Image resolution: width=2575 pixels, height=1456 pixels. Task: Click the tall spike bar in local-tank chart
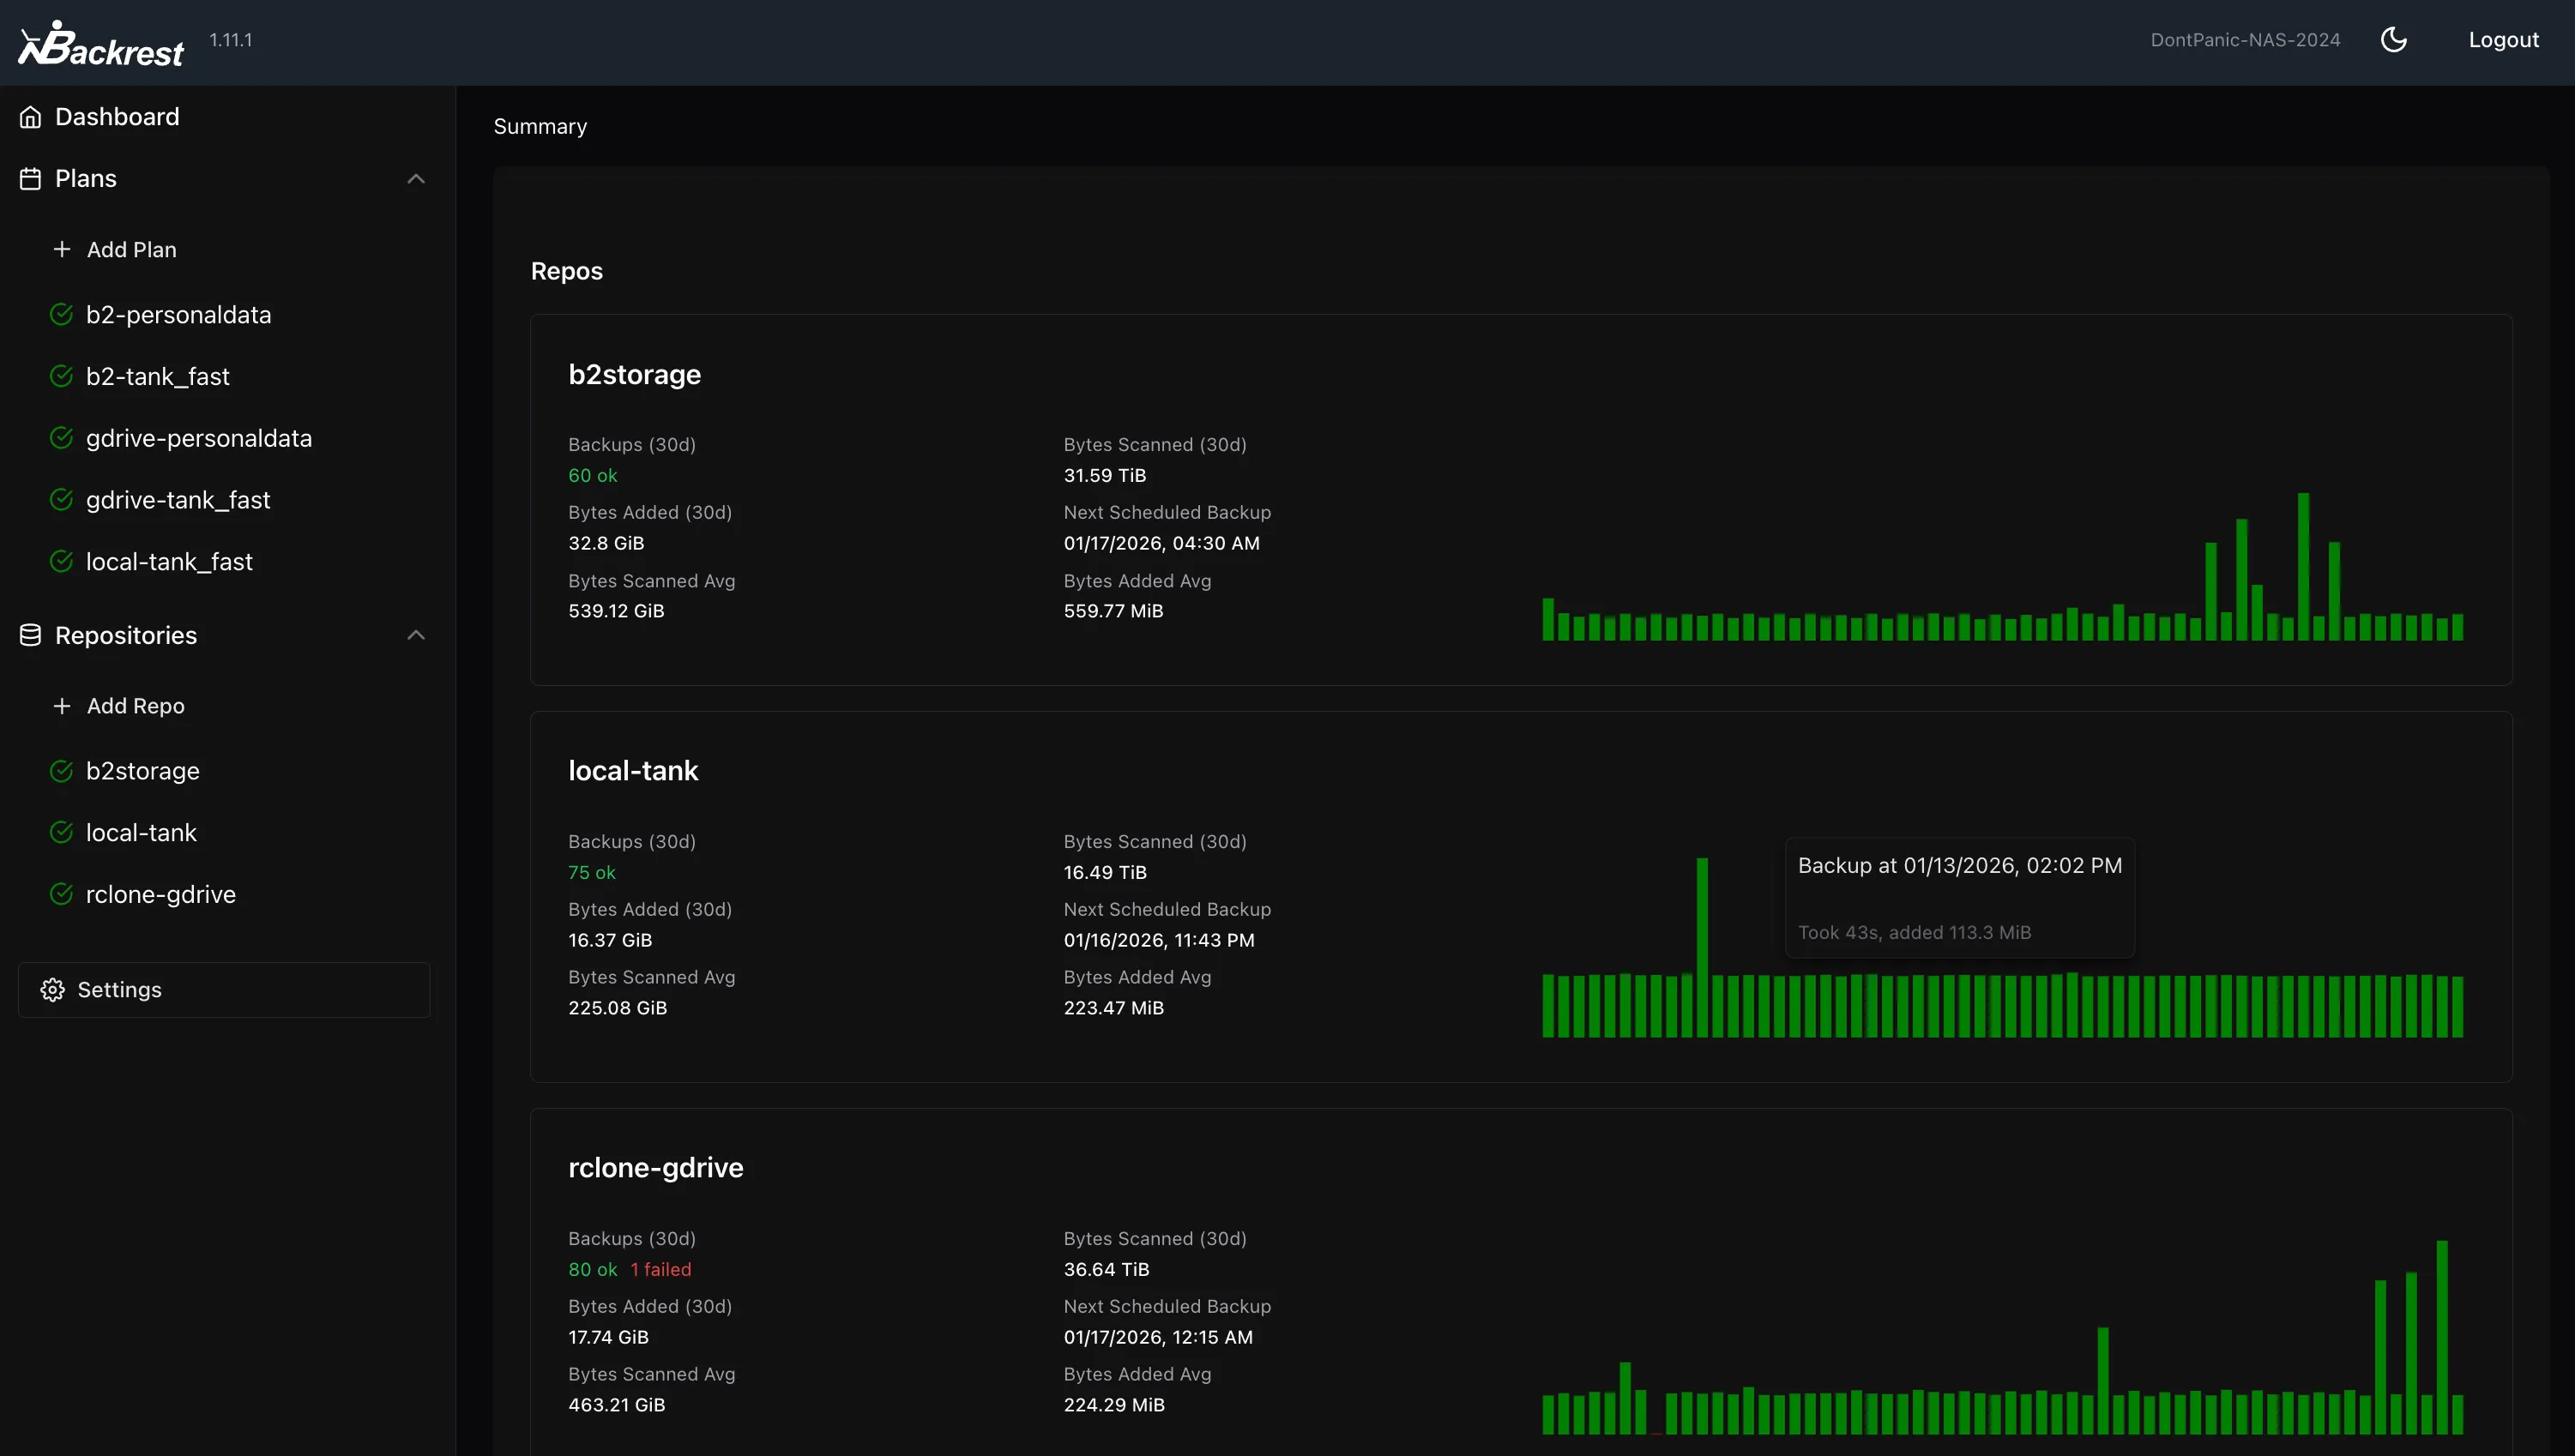[x=1702, y=947]
